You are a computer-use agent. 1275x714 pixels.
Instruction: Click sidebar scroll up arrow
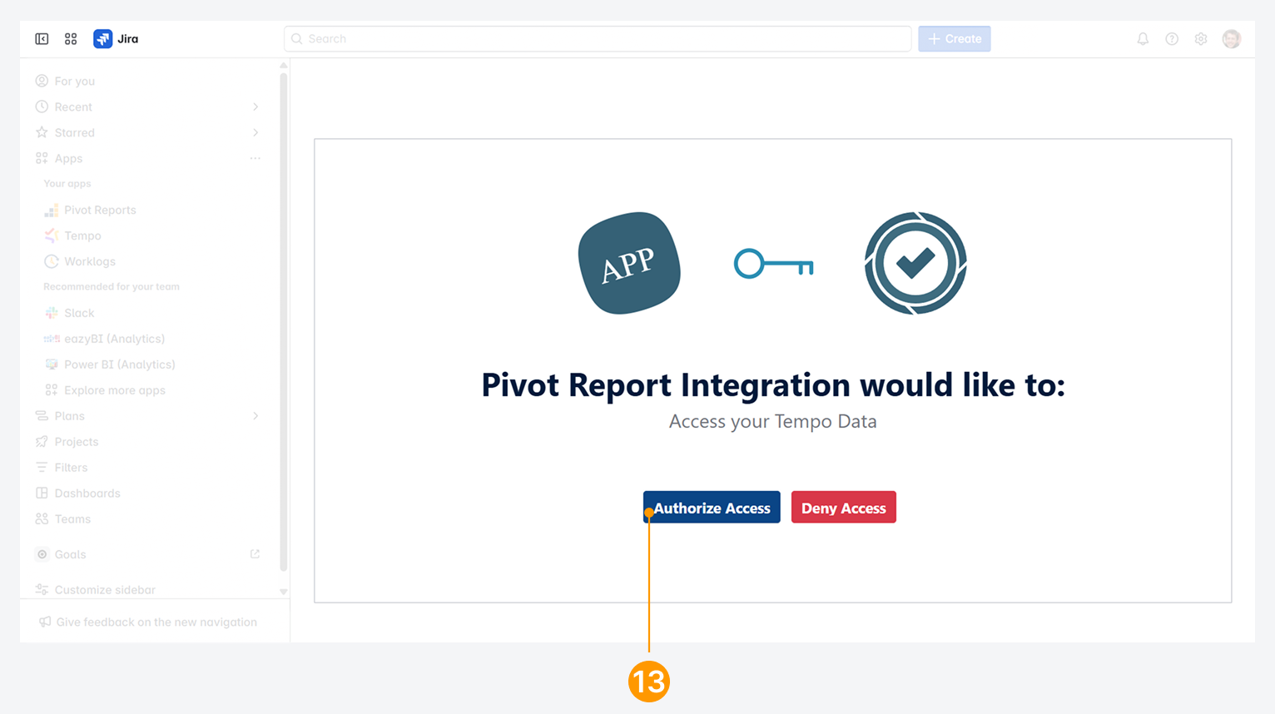pos(284,65)
